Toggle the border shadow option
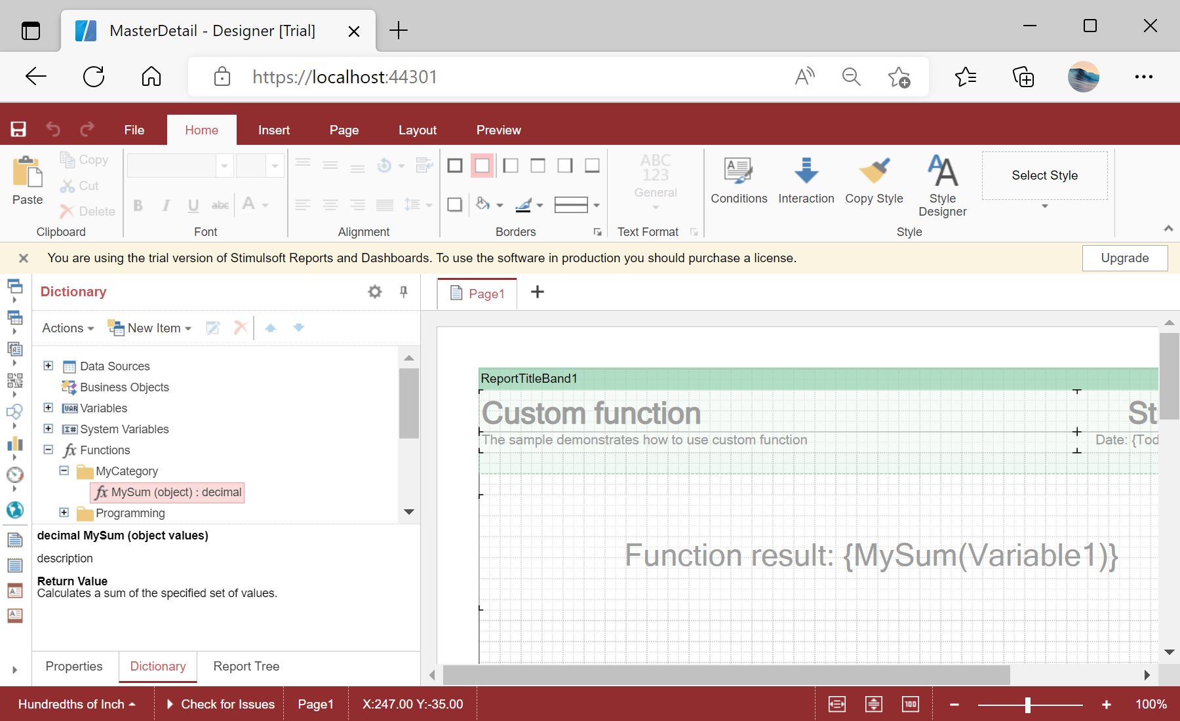The width and height of the screenshot is (1180, 721). [x=455, y=205]
